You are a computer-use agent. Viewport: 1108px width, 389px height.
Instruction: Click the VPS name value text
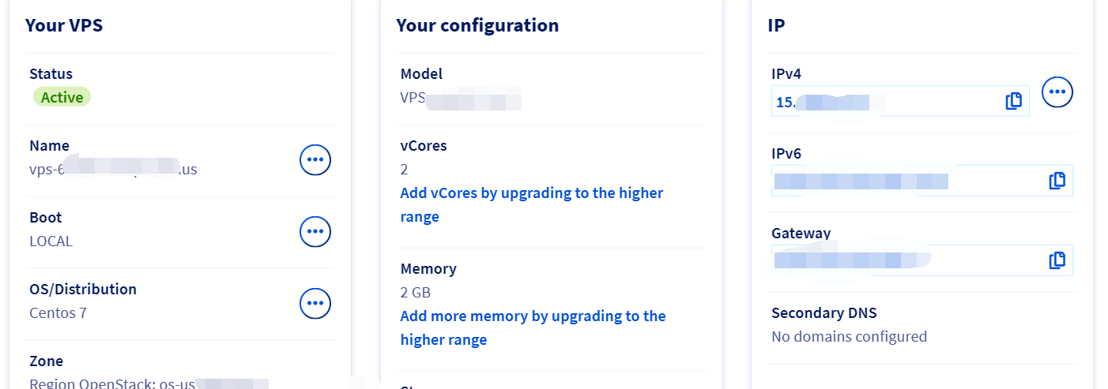[113, 169]
